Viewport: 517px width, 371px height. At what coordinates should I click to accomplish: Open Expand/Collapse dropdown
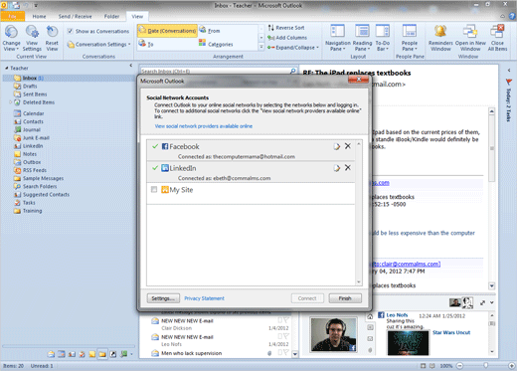coord(293,48)
